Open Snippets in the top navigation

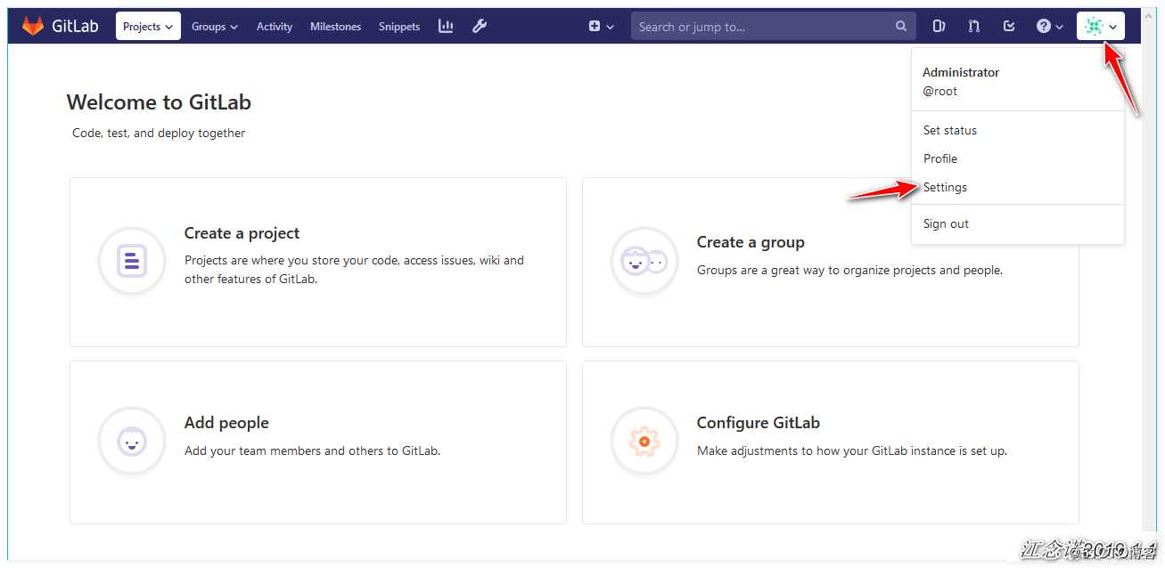[399, 27]
